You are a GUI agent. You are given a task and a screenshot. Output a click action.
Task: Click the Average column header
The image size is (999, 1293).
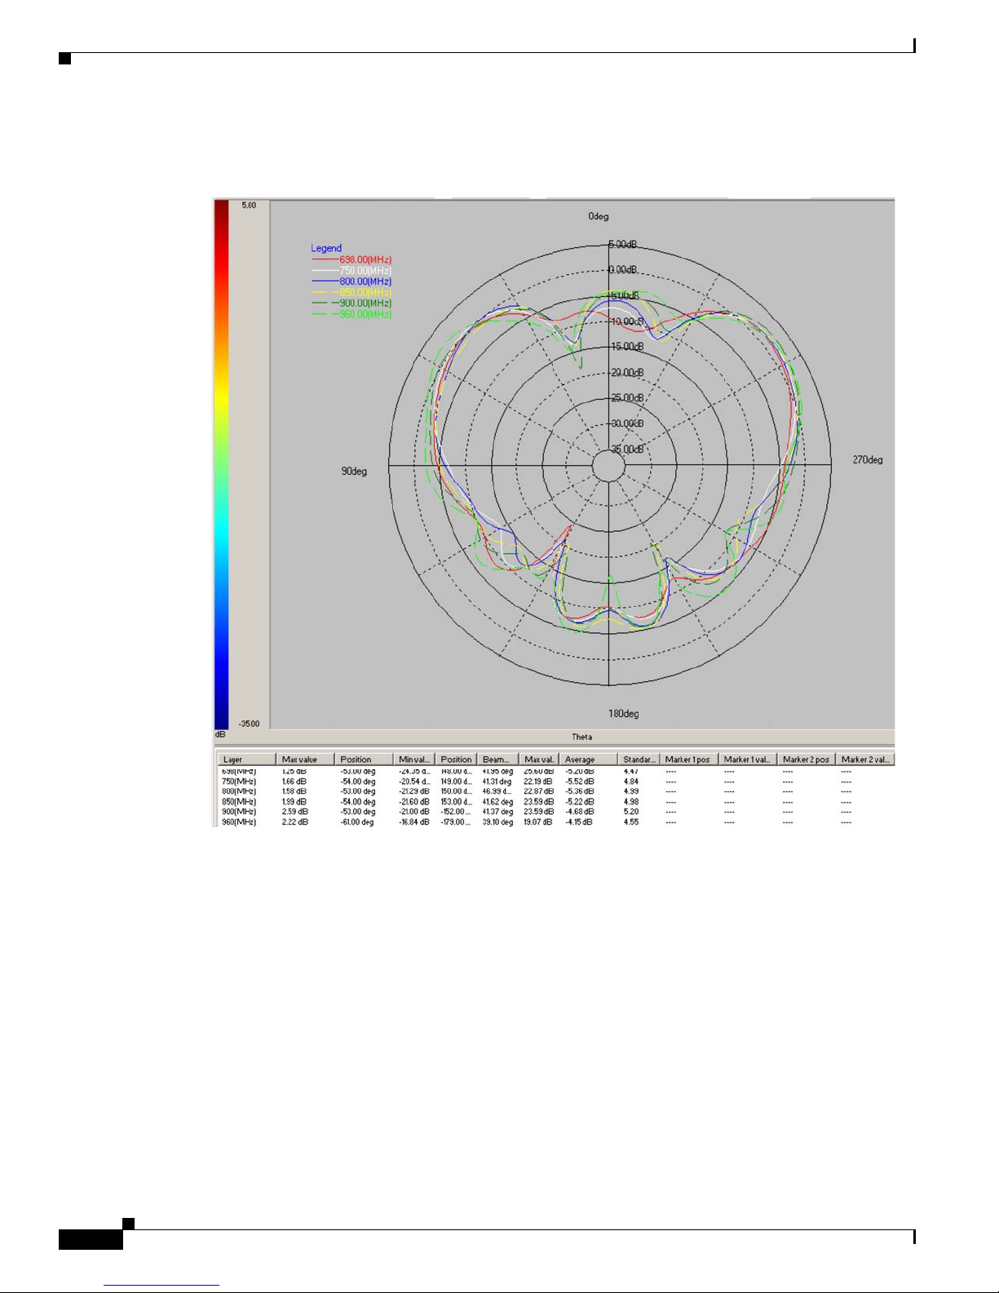click(586, 759)
